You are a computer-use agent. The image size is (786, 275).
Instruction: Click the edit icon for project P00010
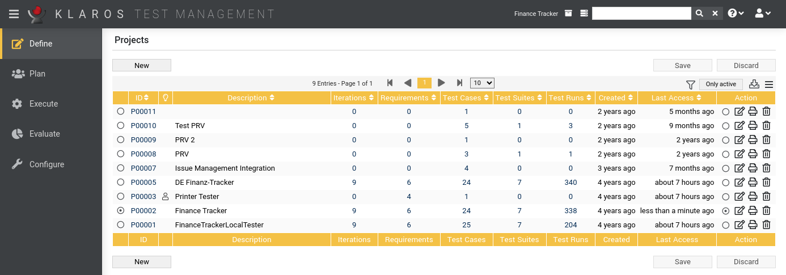[739, 126]
